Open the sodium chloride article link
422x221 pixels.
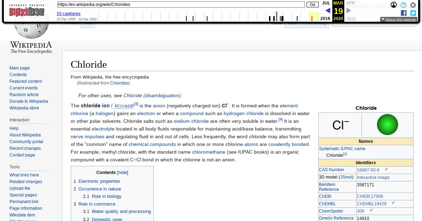191,121
